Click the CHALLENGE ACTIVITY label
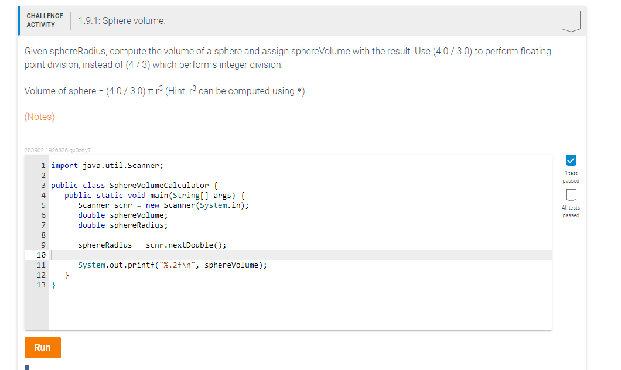 click(x=45, y=19)
